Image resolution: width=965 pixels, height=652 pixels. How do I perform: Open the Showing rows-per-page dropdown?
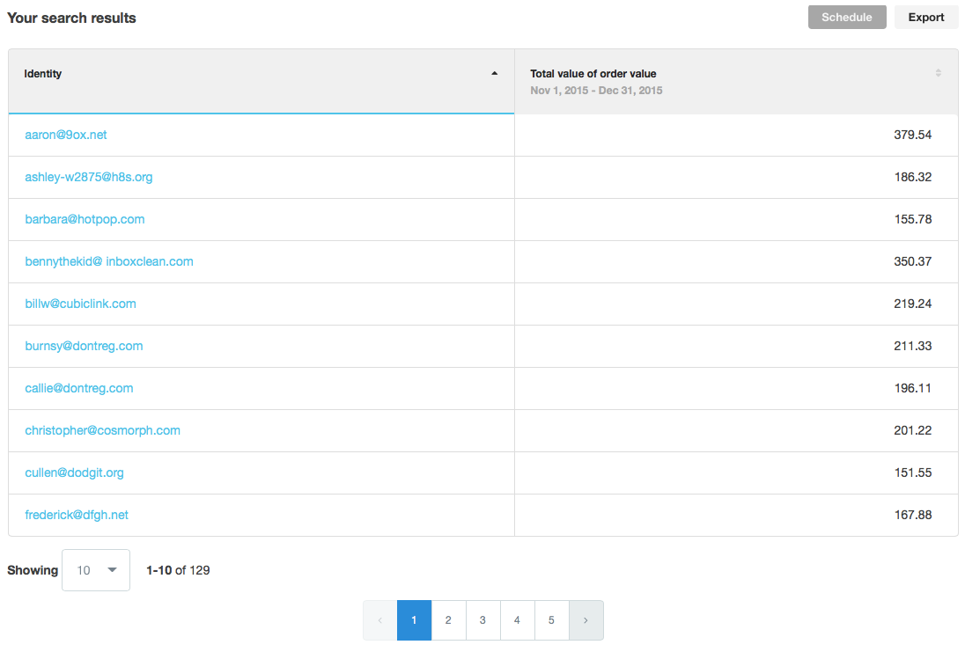96,570
